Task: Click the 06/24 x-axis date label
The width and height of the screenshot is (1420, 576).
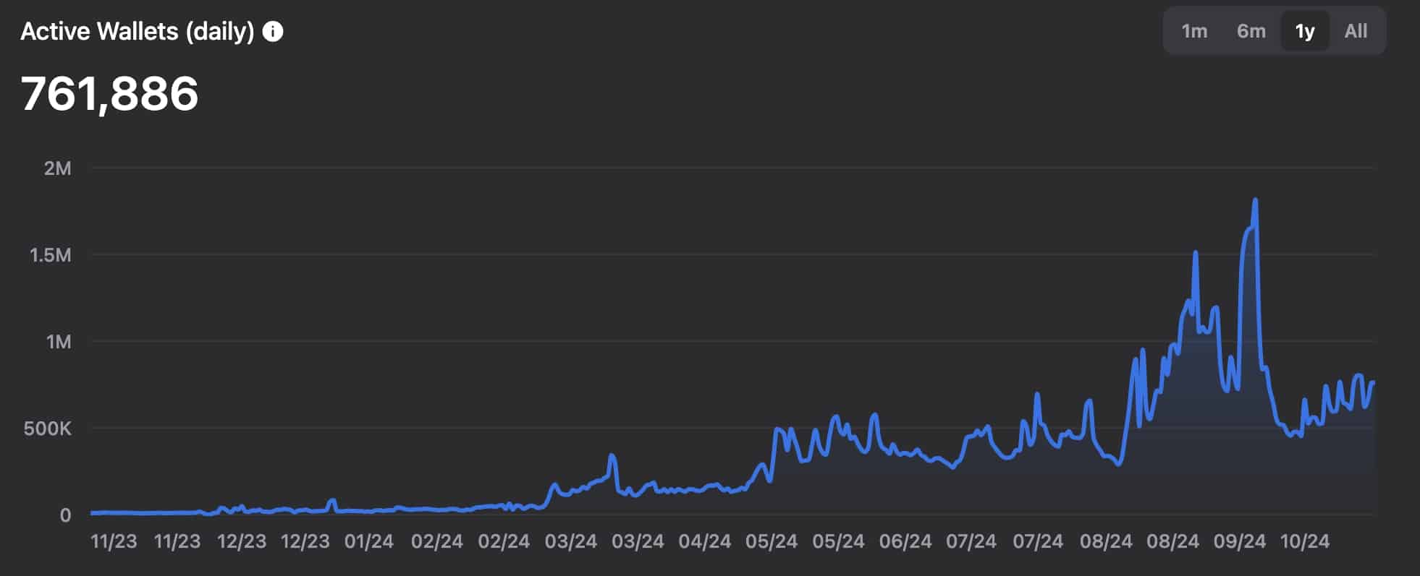Action: tap(905, 541)
